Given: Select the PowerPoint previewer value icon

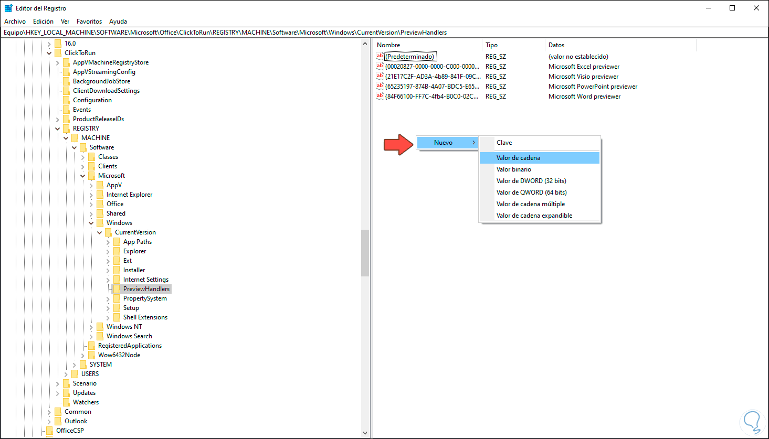Looking at the screenshot, I should pyautogui.click(x=380, y=86).
